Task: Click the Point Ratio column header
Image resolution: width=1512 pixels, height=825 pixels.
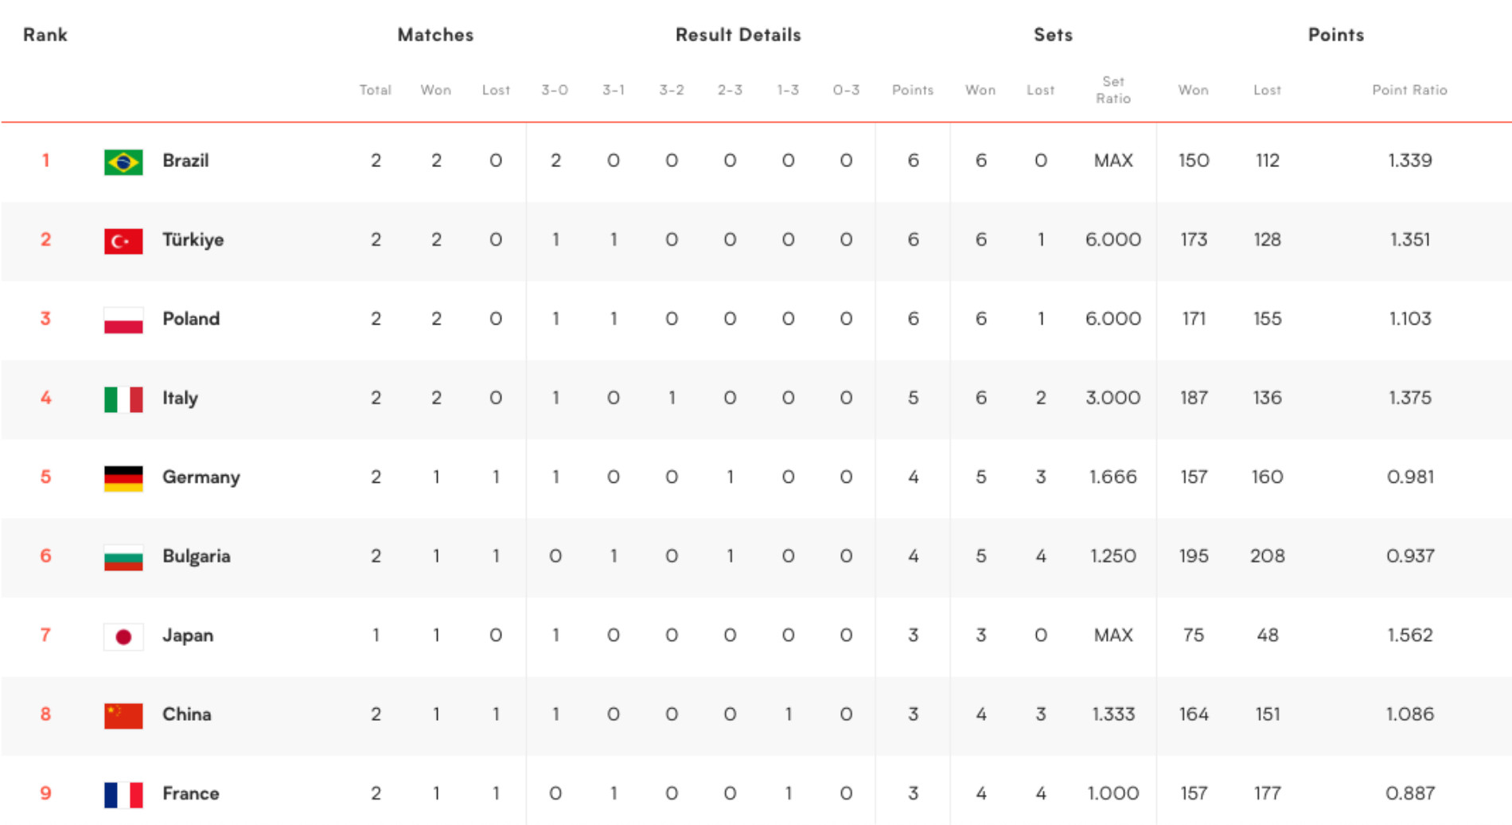Action: click(1409, 90)
